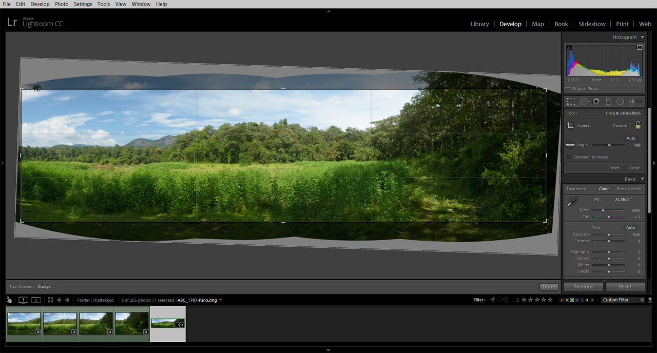Select the Spot Removal tool
Image resolution: width=657 pixels, height=353 pixels.
coord(584,101)
